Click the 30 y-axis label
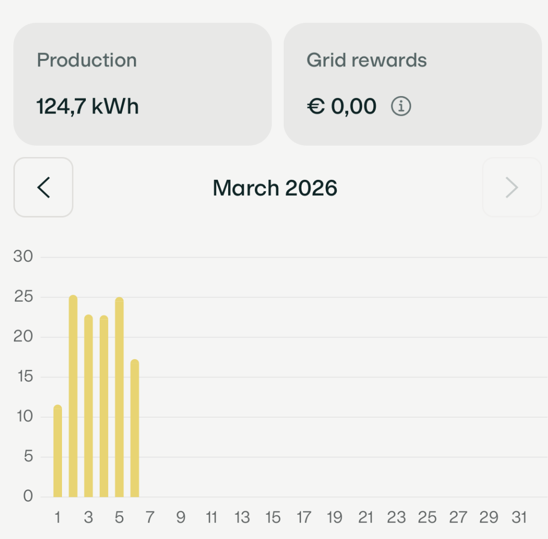This screenshot has height=539, width=548. point(23,257)
